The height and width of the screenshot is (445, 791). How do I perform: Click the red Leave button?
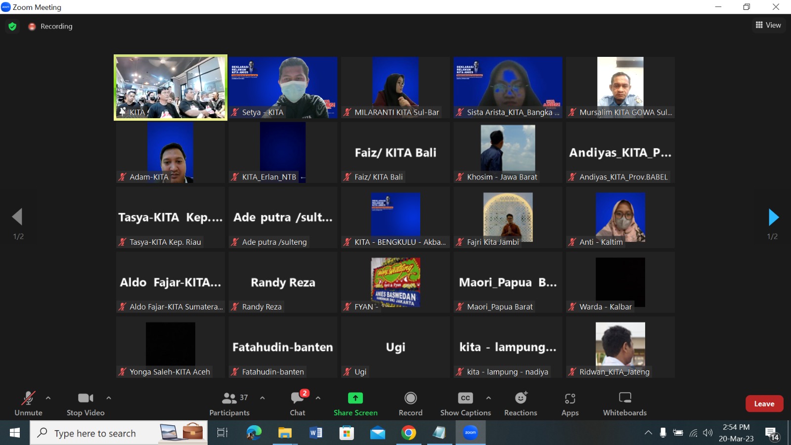764,403
